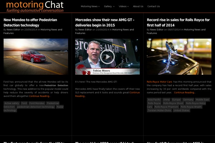
Task: Select the Middle East tag
Action: click(202, 100)
